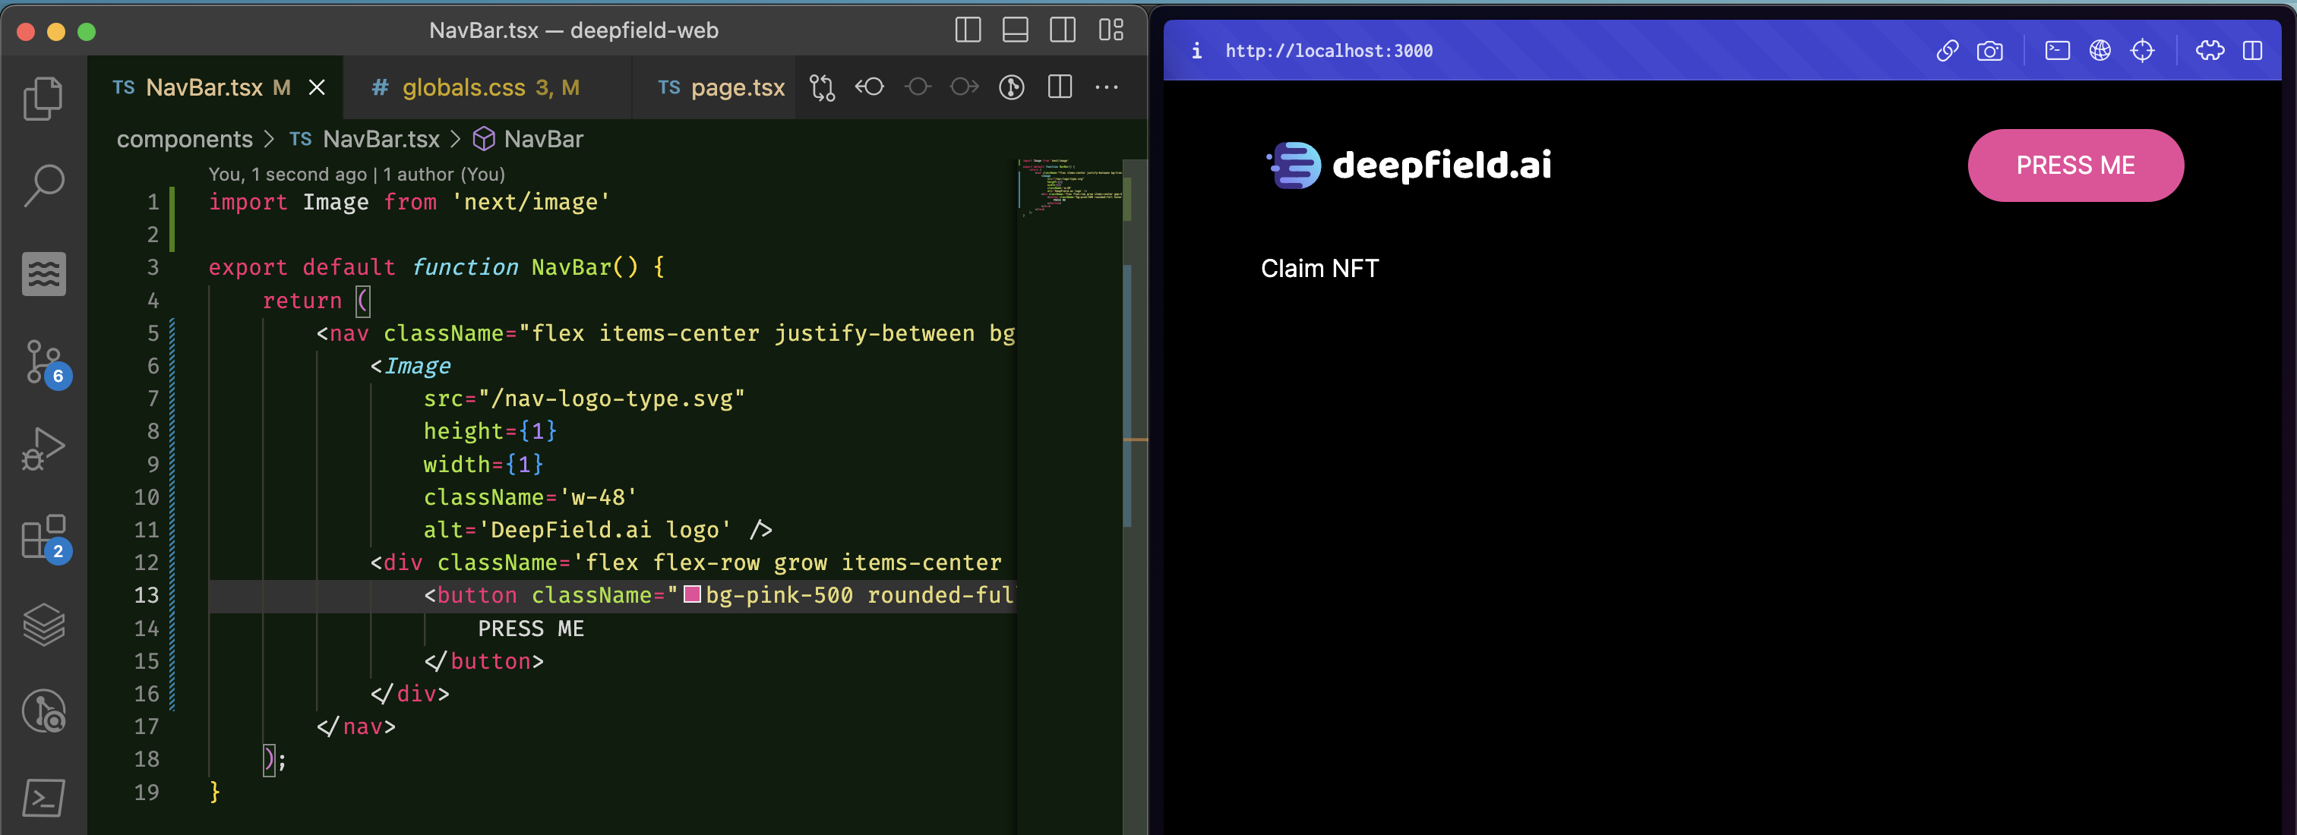
Task: Click the compare changes icon in editor toolbar
Action: (822, 87)
